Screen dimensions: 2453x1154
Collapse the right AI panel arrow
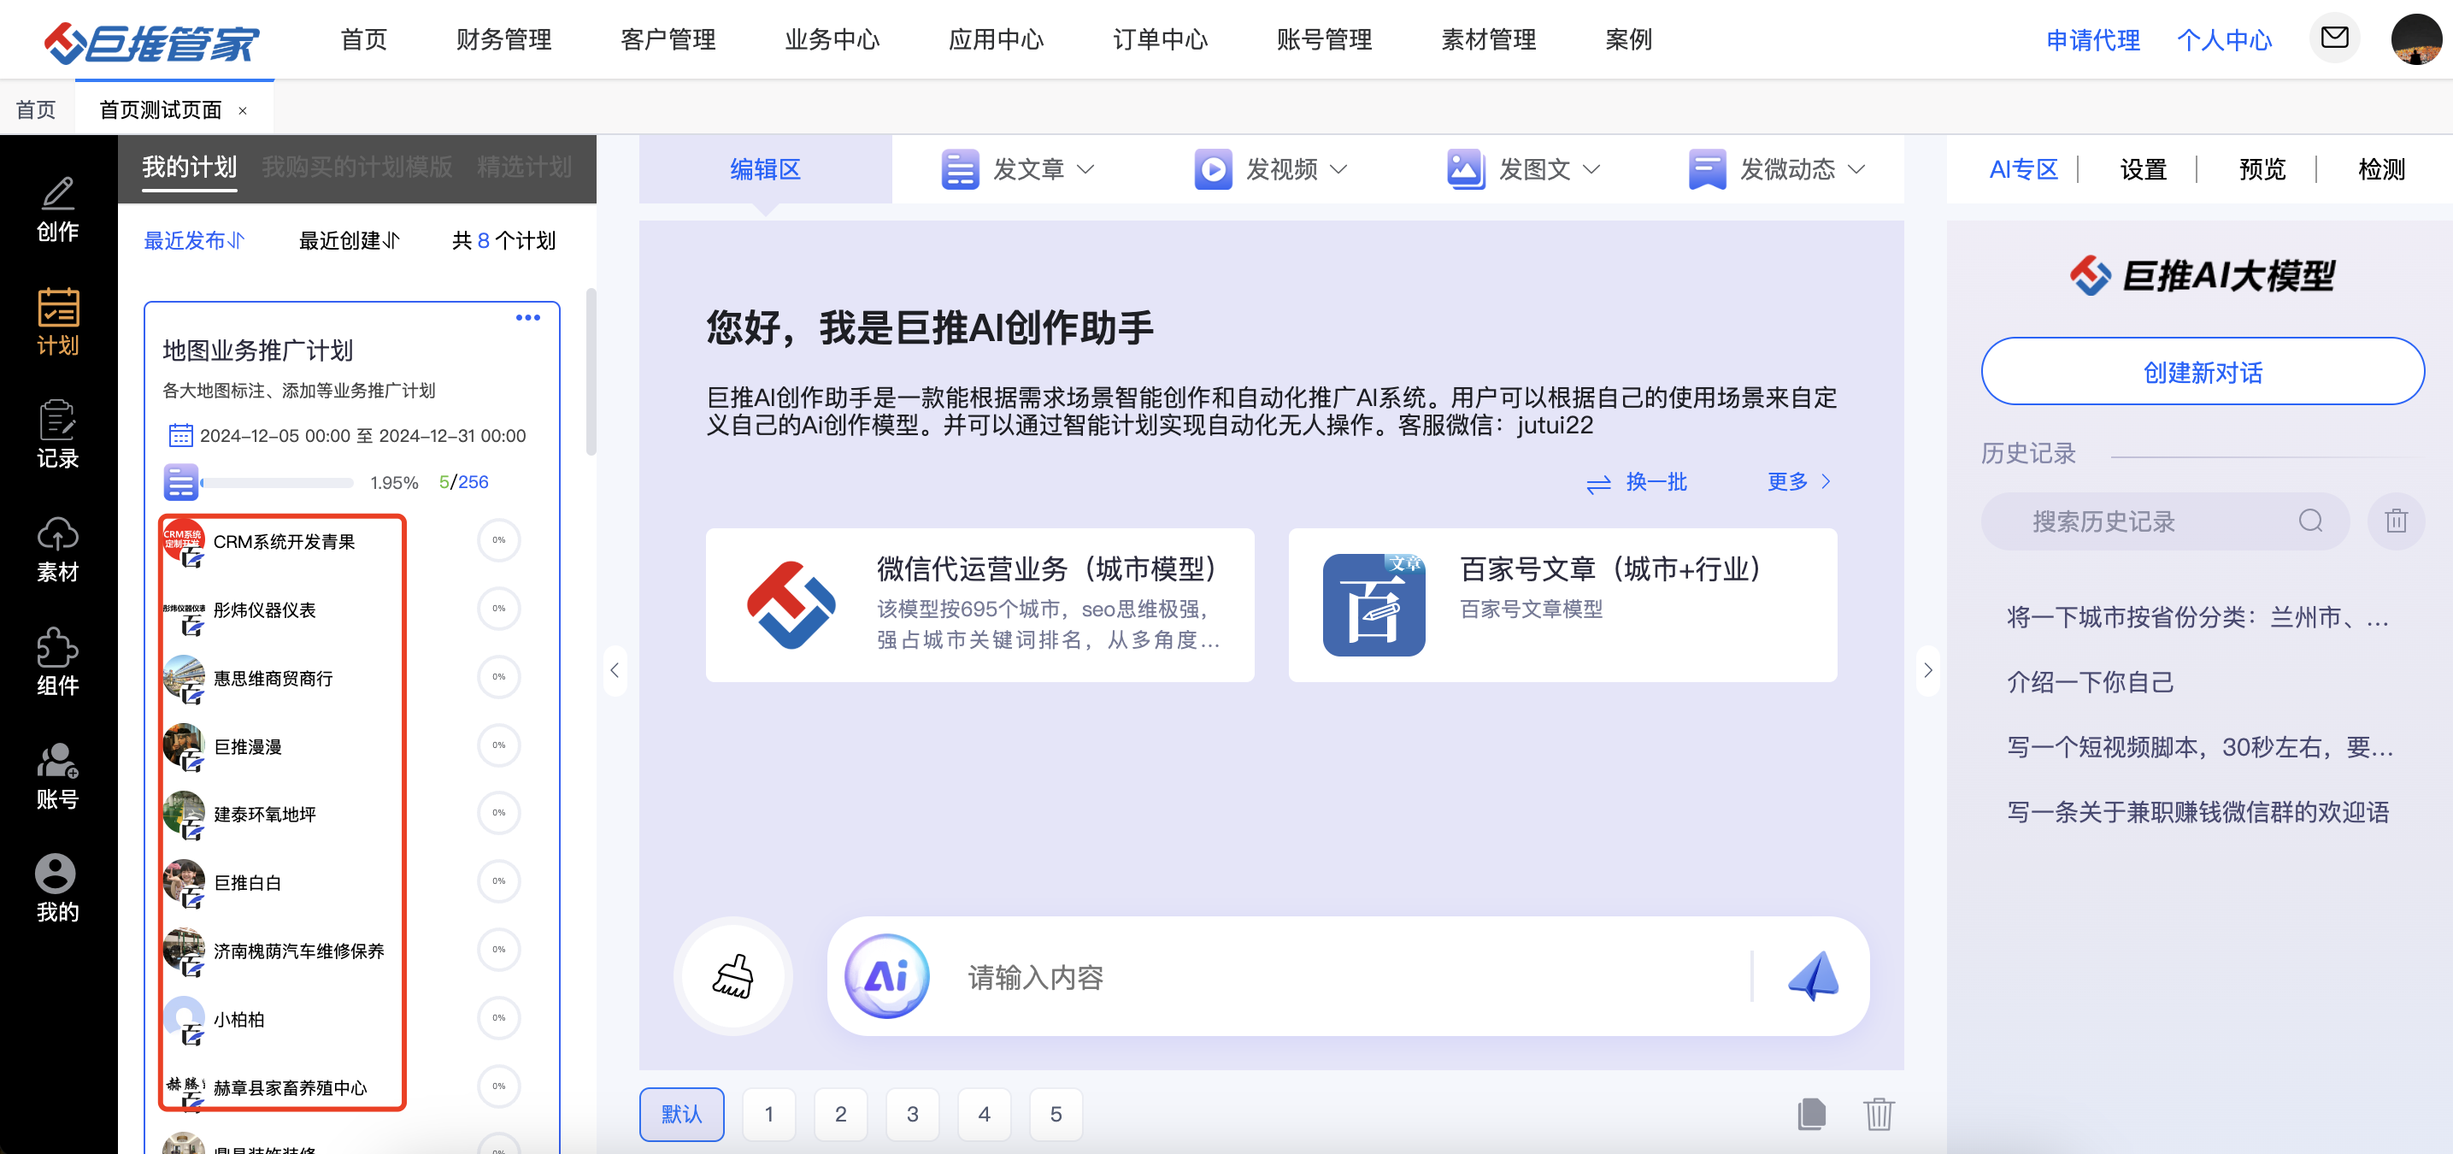click(x=1927, y=670)
